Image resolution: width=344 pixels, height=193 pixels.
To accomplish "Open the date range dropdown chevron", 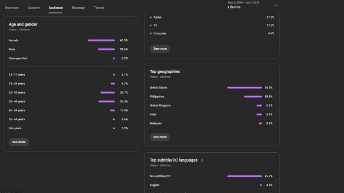I will 276,5.
